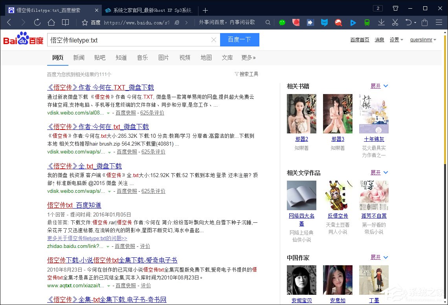Click the 百度一下 search button
Screen dimensions: 448x305
coord(239,40)
